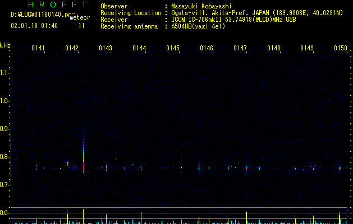Screen dimensions: 353x224
Task: Click the 0148 time marker
Action: pos(274,48)
